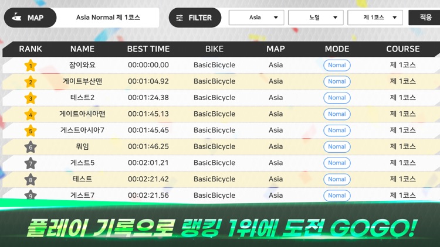Click the MAP column header
The width and height of the screenshot is (440, 247).
point(276,49)
